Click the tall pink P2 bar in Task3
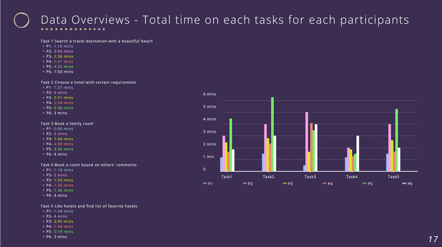This screenshot has width=442, height=247. click(x=307, y=141)
